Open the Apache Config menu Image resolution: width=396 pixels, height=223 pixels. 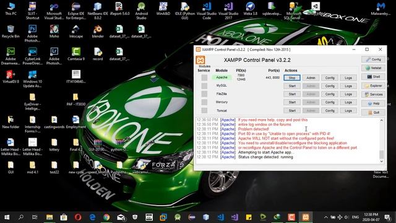330,78
